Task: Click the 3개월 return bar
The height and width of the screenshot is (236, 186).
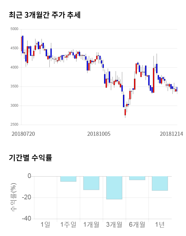Action: 114,188
